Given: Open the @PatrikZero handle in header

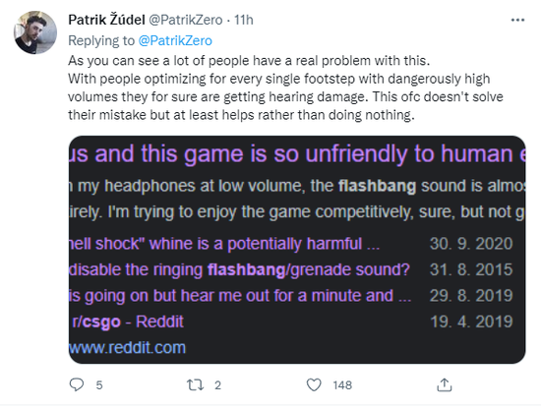Looking at the screenshot, I should [186, 20].
